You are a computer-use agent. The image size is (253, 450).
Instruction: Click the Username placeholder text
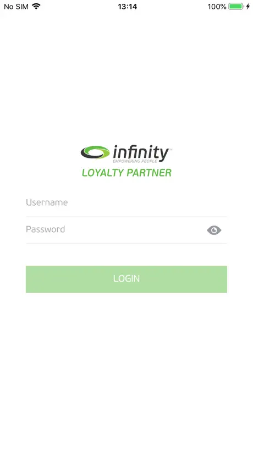[x=47, y=202]
